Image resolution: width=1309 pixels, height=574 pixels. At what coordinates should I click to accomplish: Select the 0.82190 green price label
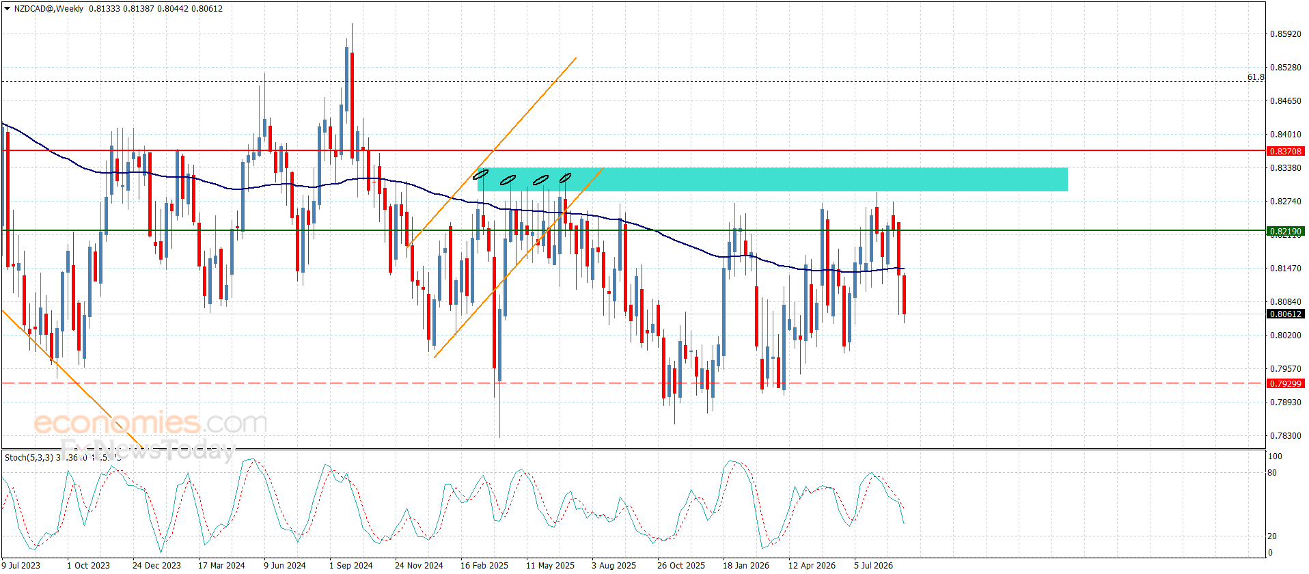pos(1286,231)
